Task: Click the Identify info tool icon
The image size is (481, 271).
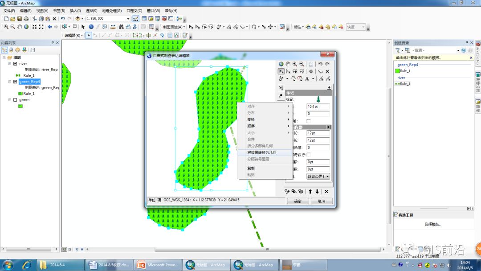Action: point(91,27)
